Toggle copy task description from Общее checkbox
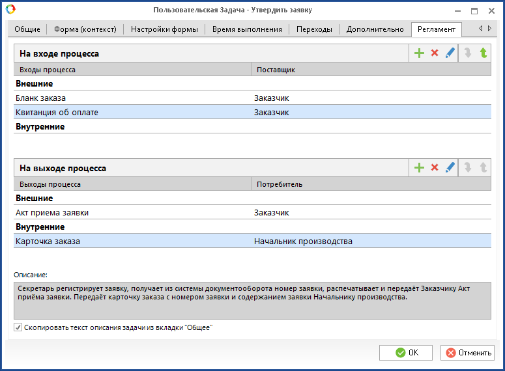505x371 pixels. (18, 327)
